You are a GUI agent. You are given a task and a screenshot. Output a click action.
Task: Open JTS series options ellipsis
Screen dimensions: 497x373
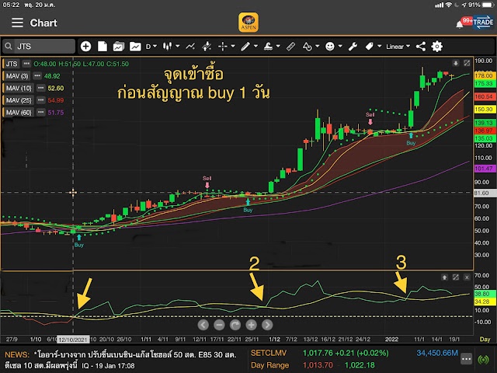tap(26, 64)
